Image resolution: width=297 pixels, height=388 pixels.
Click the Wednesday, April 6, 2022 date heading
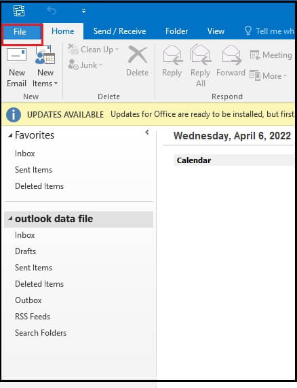232,136
